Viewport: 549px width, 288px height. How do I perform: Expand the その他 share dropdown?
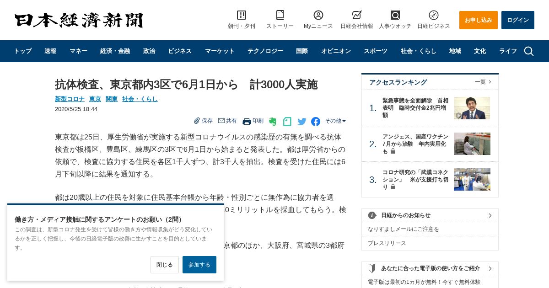tap(335, 121)
